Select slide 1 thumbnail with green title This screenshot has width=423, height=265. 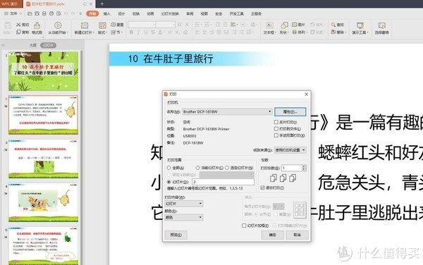pos(43,71)
